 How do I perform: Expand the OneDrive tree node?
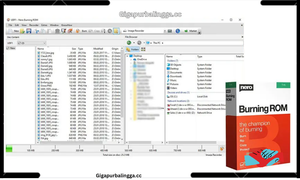click(131, 59)
